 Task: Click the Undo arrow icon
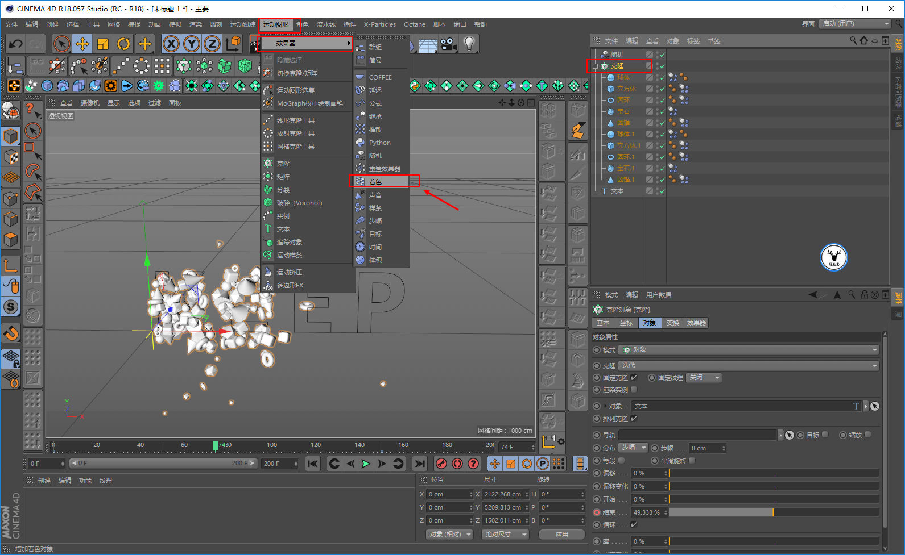point(16,44)
